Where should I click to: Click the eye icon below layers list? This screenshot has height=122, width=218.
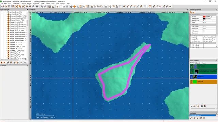click(191, 106)
